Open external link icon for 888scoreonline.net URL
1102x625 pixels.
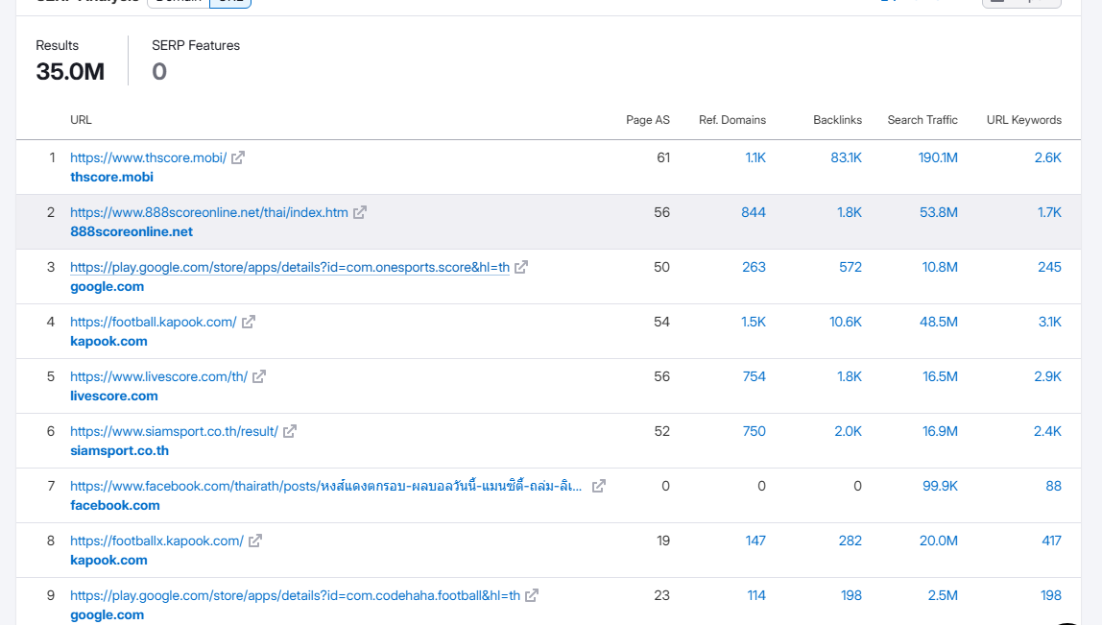pyautogui.click(x=360, y=212)
